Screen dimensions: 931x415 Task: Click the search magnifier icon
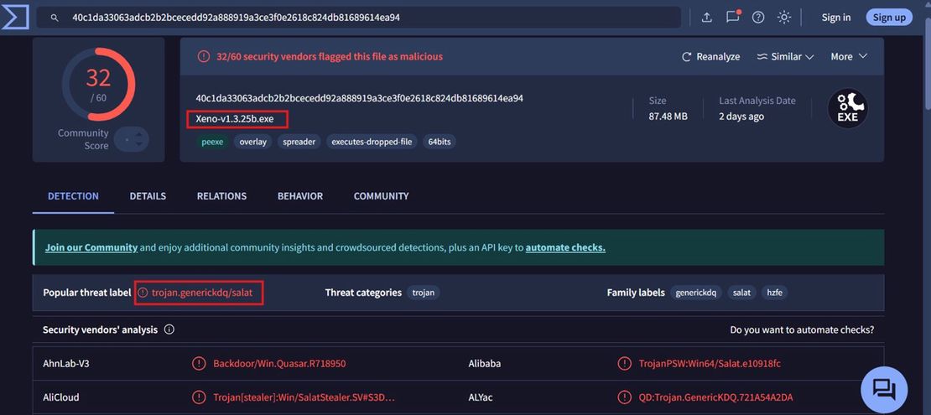[x=55, y=18]
